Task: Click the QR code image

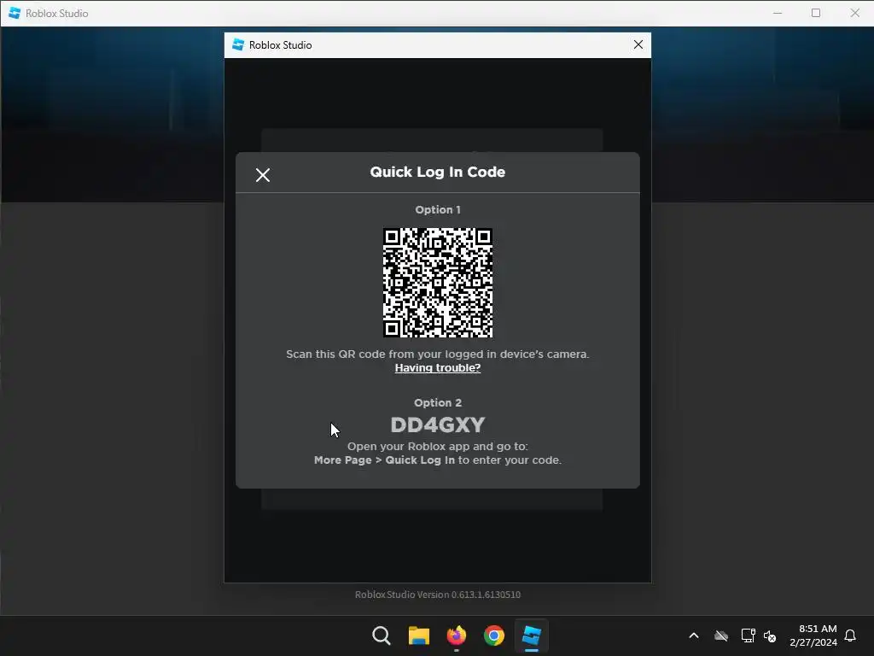Action: [438, 283]
